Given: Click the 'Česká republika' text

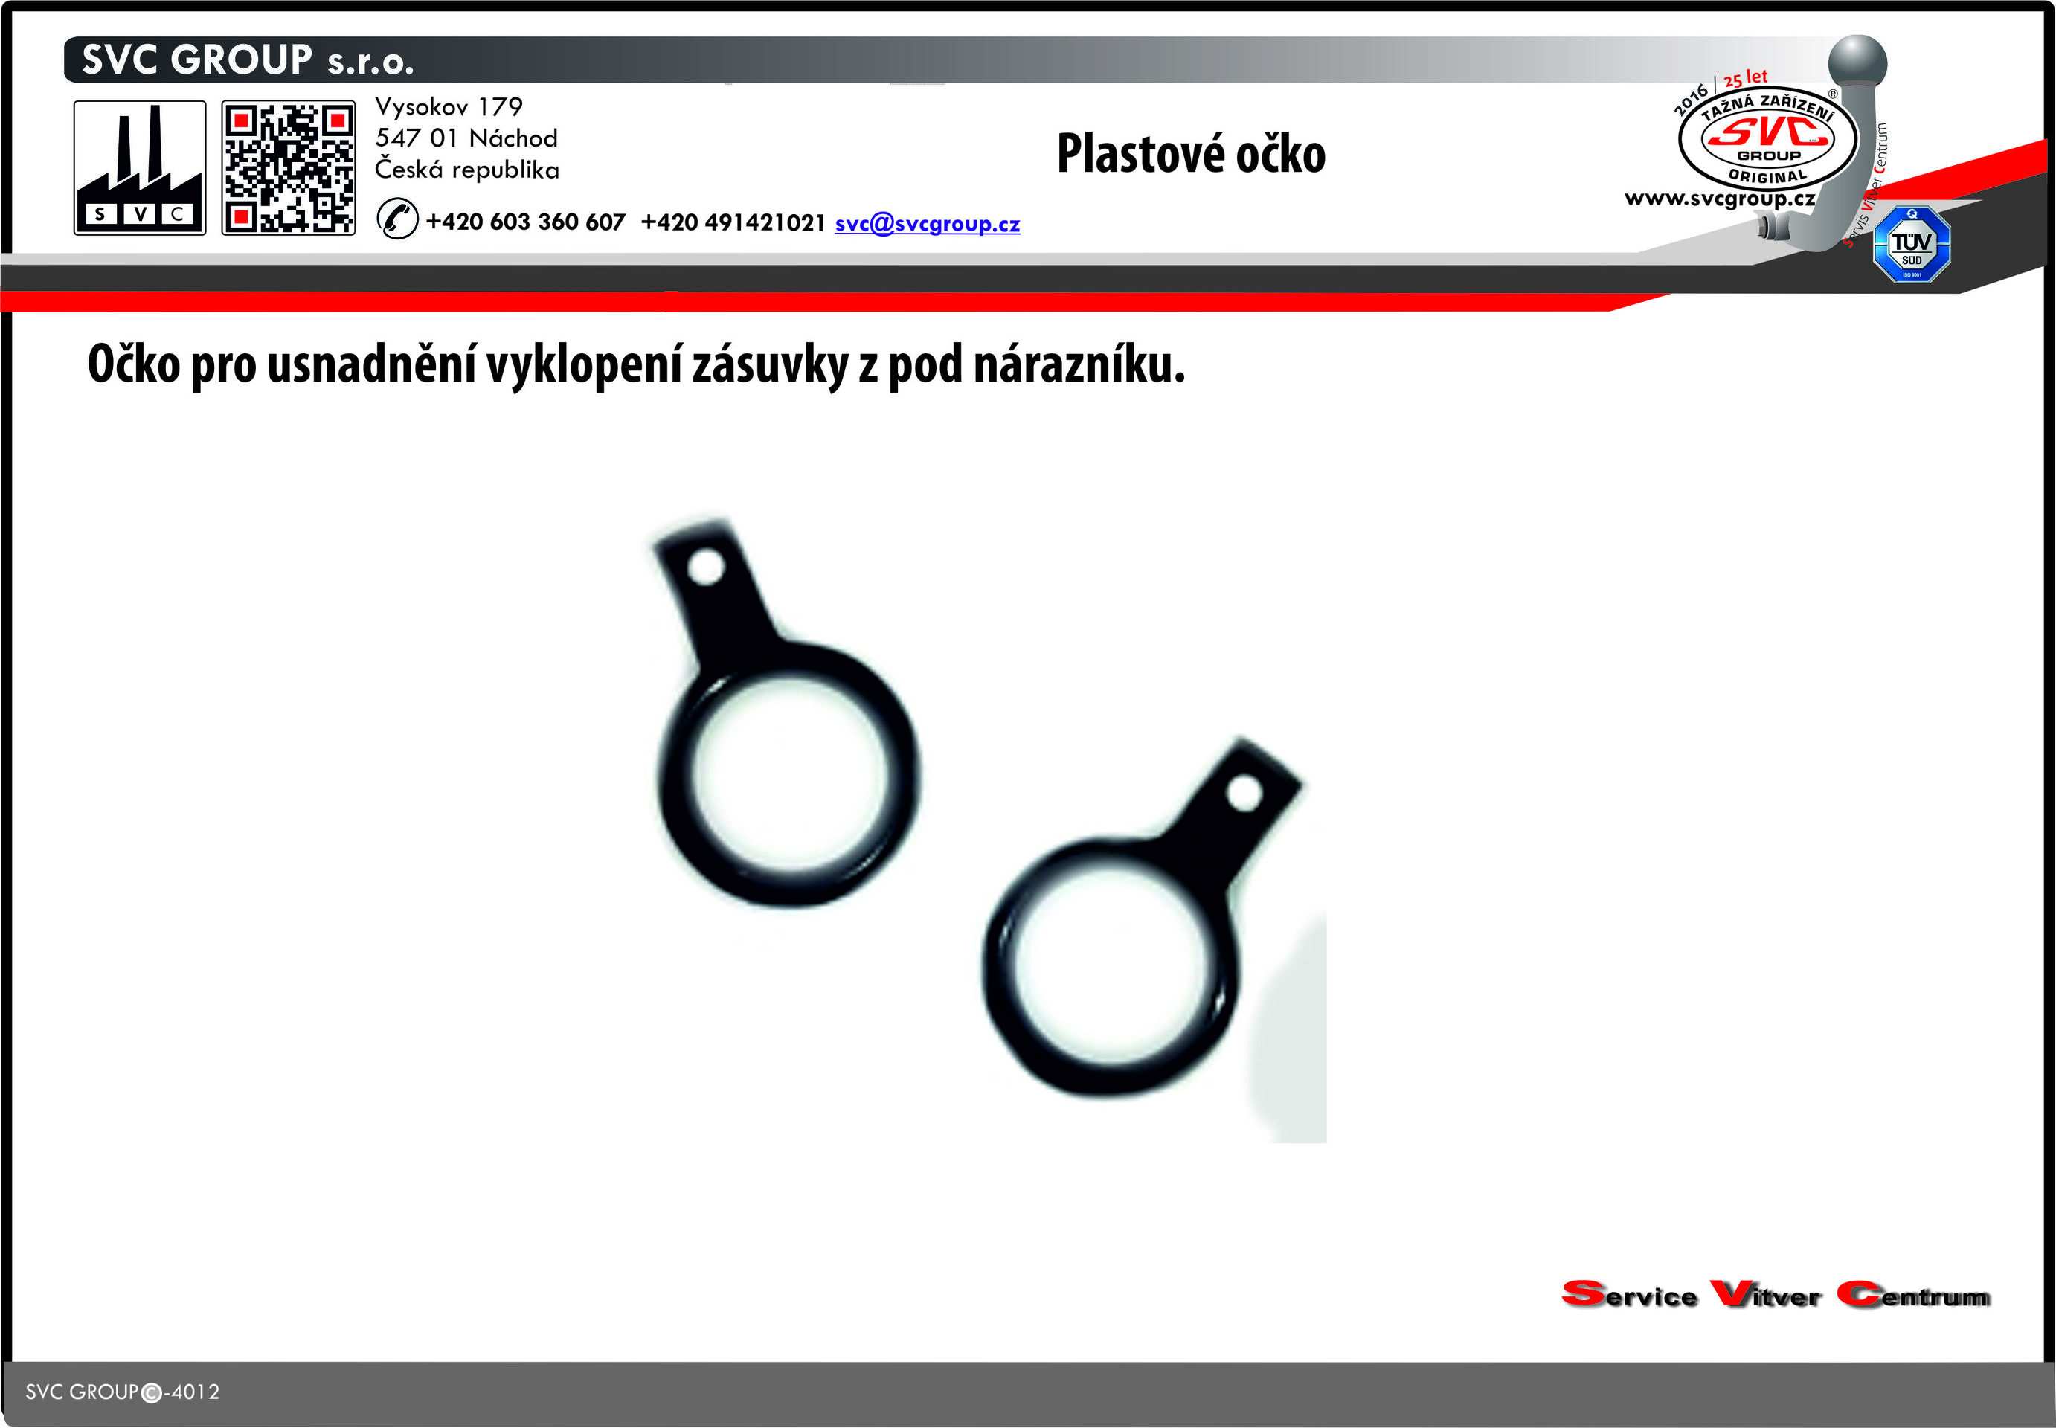Looking at the screenshot, I should (x=467, y=169).
